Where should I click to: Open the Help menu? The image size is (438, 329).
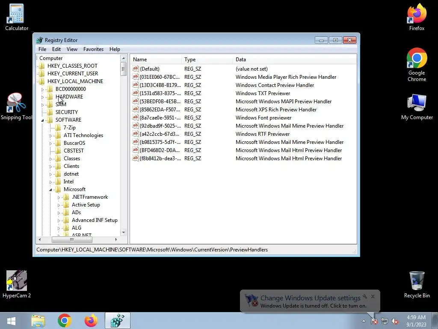115,49
